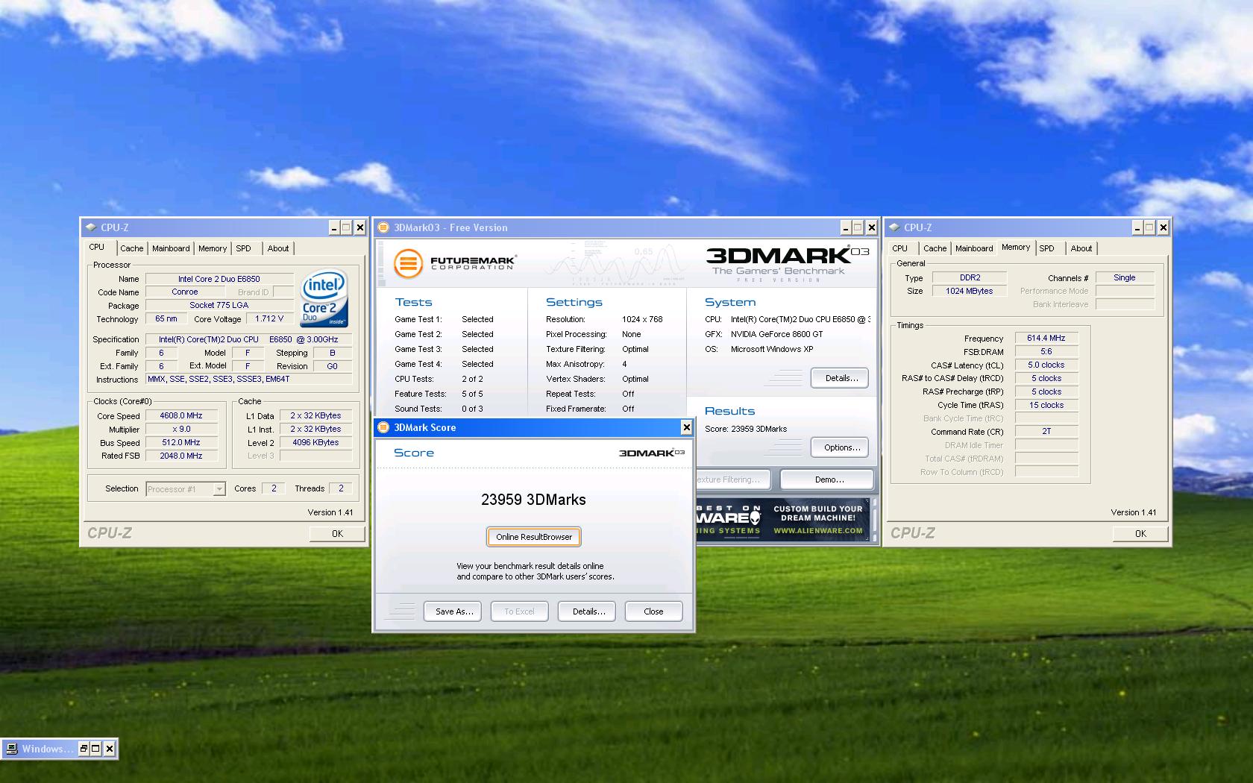Open Online ResultBrowser

pos(534,537)
